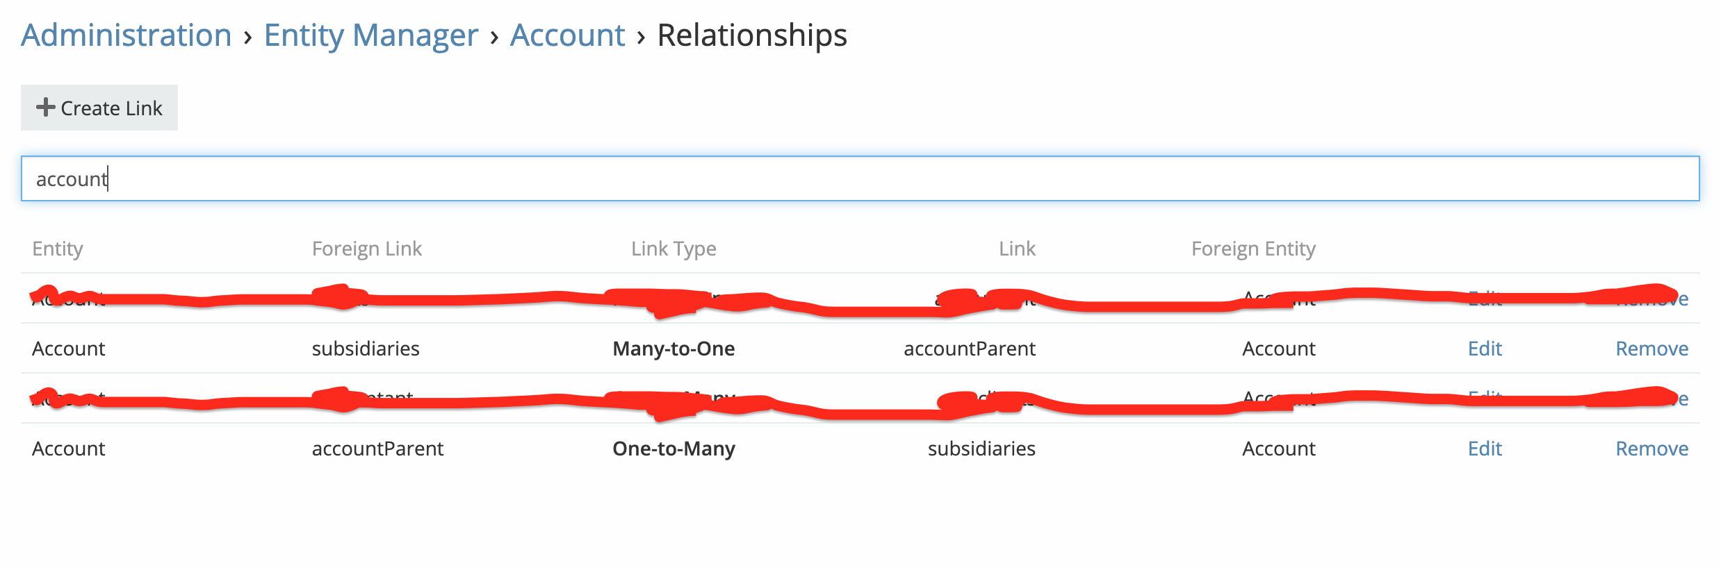Click the Create Link button

(99, 108)
